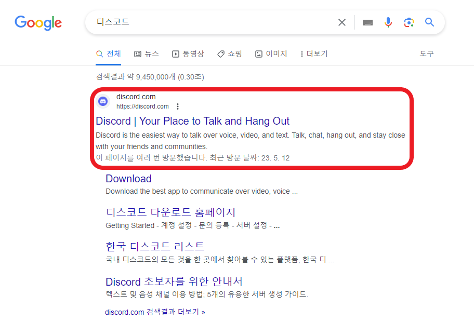Select the 전체 results tab
Image resolution: width=474 pixels, height=322 pixels.
pos(109,54)
